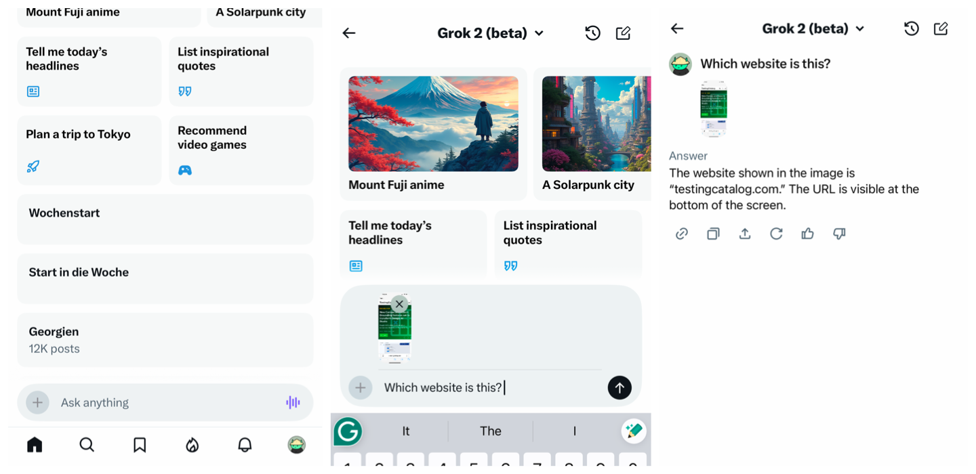This screenshot has height=474, width=976.
Task: Open A Solarpunk city image in middle screen
Action: coord(596,124)
